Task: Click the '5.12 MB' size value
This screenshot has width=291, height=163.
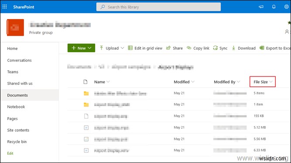Action: coord(260,127)
